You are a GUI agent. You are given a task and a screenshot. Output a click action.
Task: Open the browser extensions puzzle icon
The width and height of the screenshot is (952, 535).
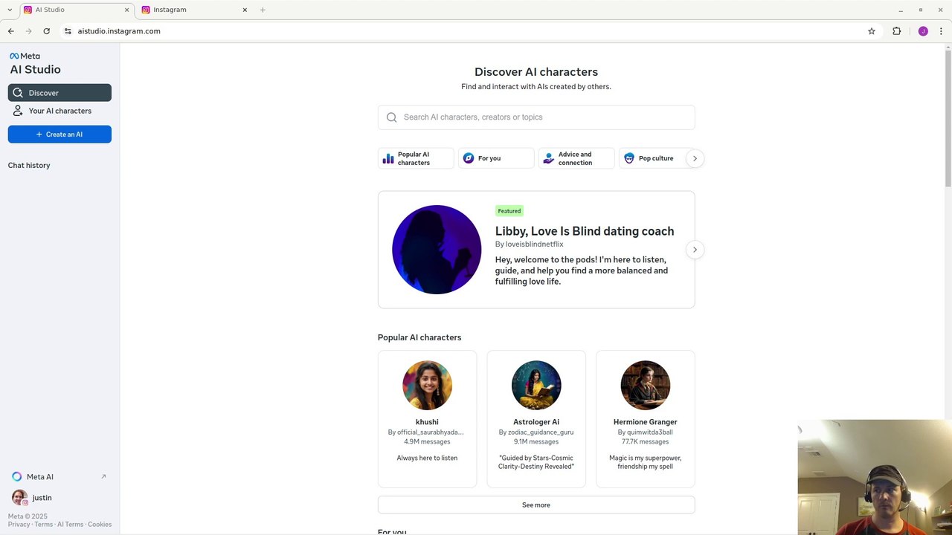896,31
